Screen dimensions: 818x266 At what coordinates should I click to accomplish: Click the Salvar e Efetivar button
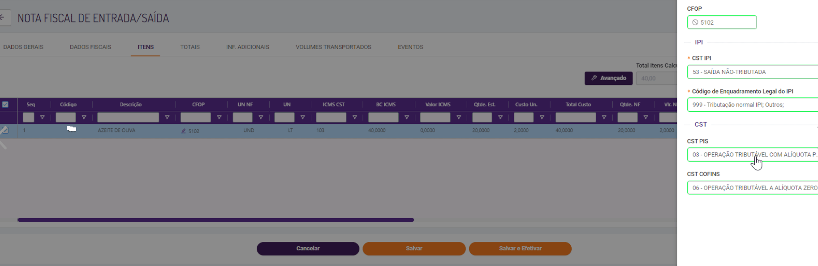(520, 249)
